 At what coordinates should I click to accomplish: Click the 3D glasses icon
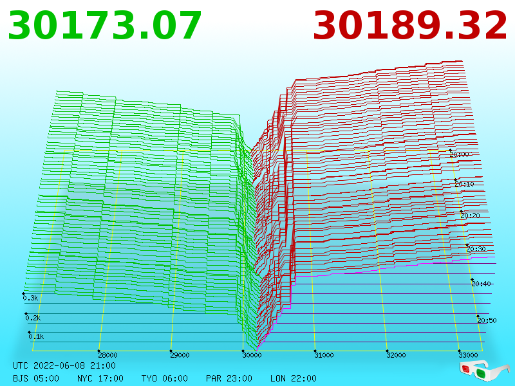(x=484, y=371)
